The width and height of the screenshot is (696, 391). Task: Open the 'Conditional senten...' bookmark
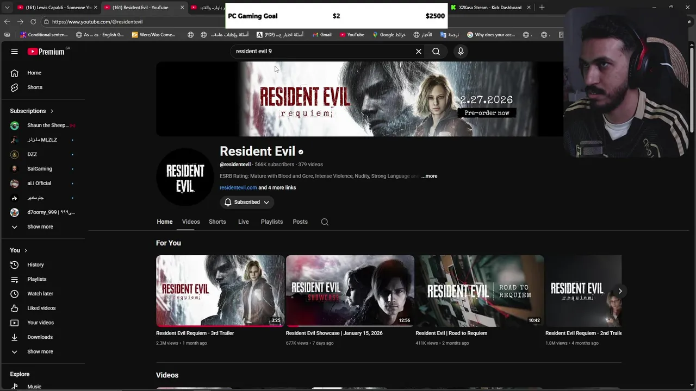pyautogui.click(x=43, y=35)
